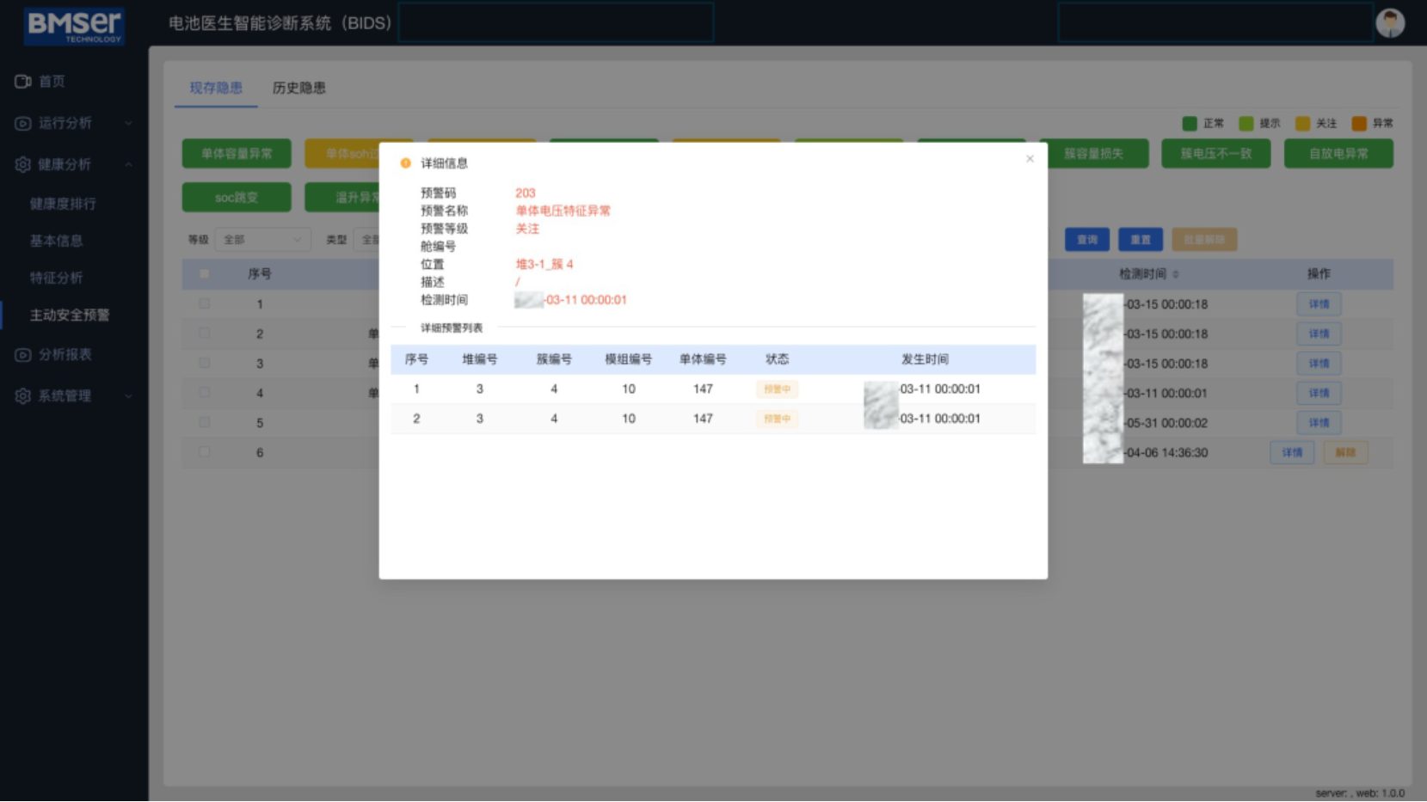Click the 查询 search button
This screenshot has height=802, width=1427.
(1087, 240)
